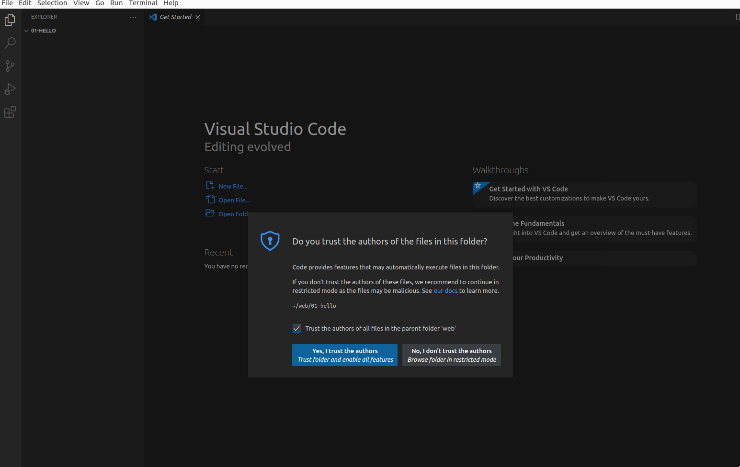The width and height of the screenshot is (740, 467).
Task: Click the Open Folder icon under Start
Action: tap(210, 213)
